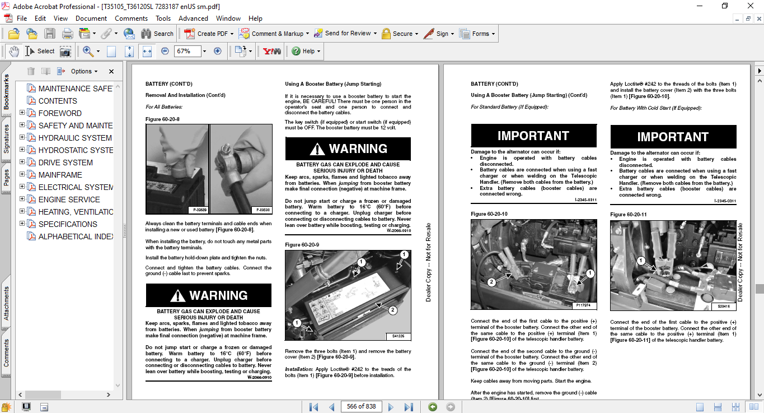Expand the HYDRAULIC SYSTEM bookmark
764x413 pixels.
[x=22, y=137]
